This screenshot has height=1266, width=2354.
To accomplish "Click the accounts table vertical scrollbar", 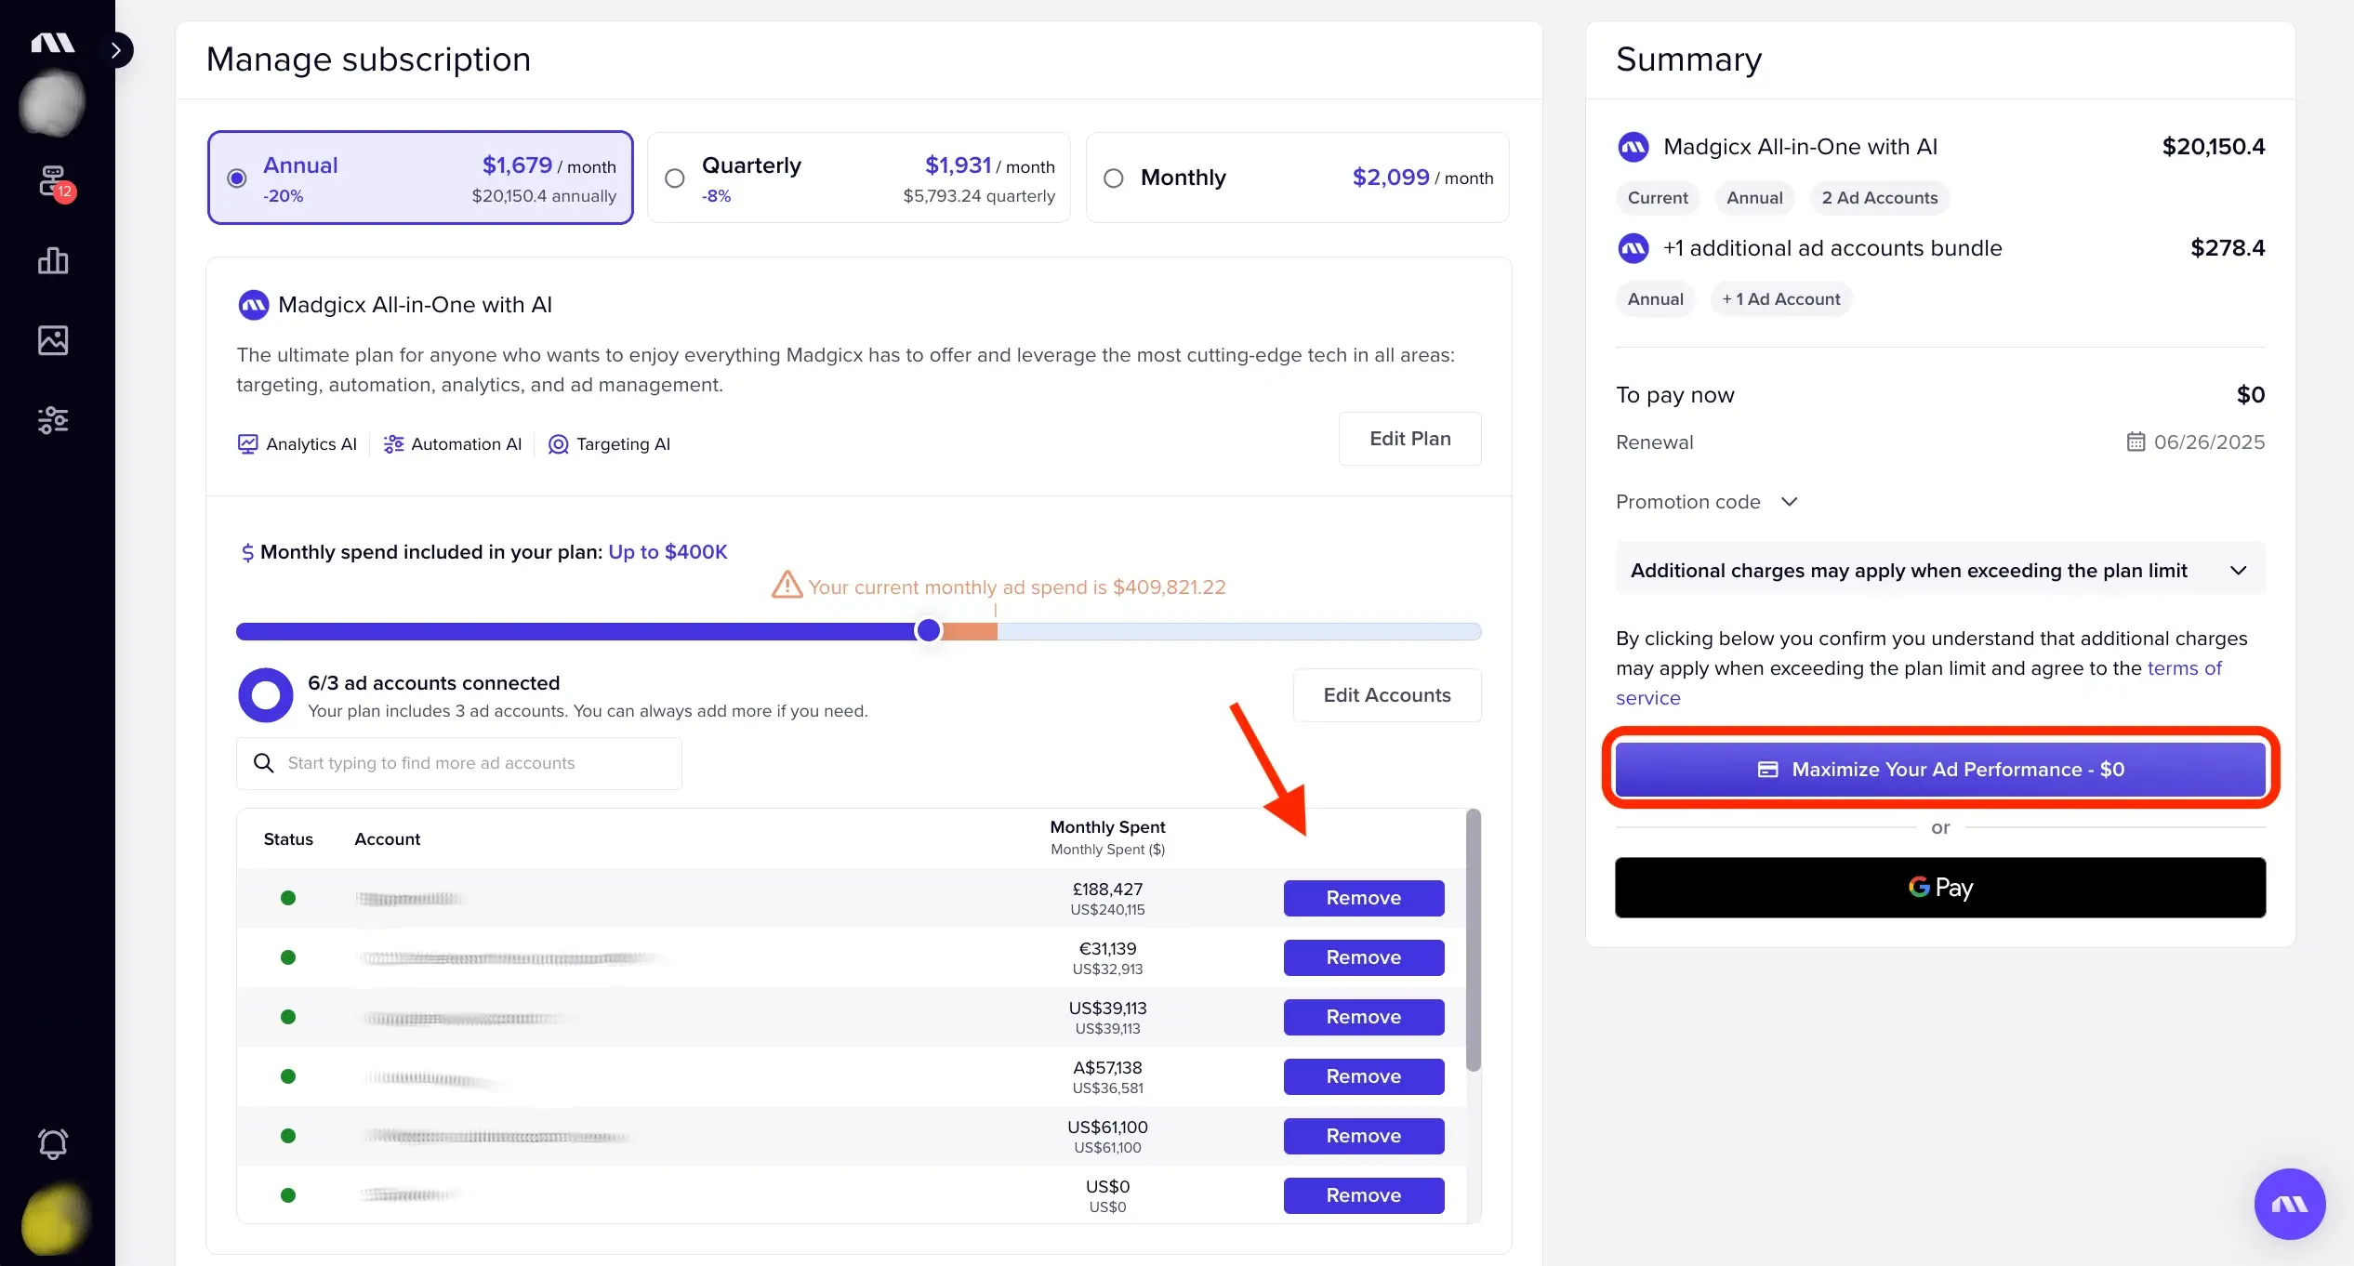I will 1474,940.
